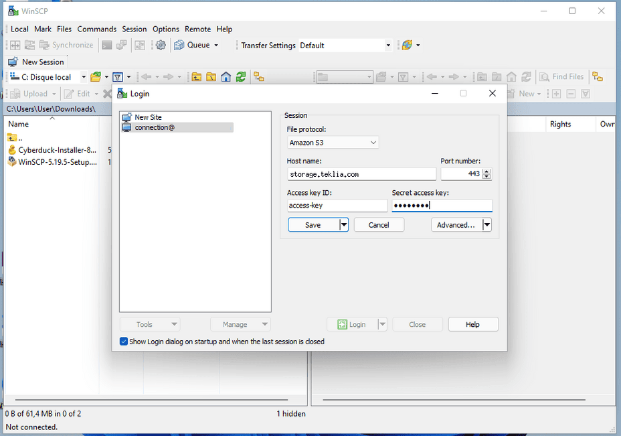The width and height of the screenshot is (621, 436).
Task: Open the New Session tab
Action: (36, 62)
